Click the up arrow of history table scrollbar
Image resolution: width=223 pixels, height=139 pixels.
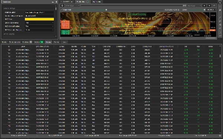click(220, 46)
